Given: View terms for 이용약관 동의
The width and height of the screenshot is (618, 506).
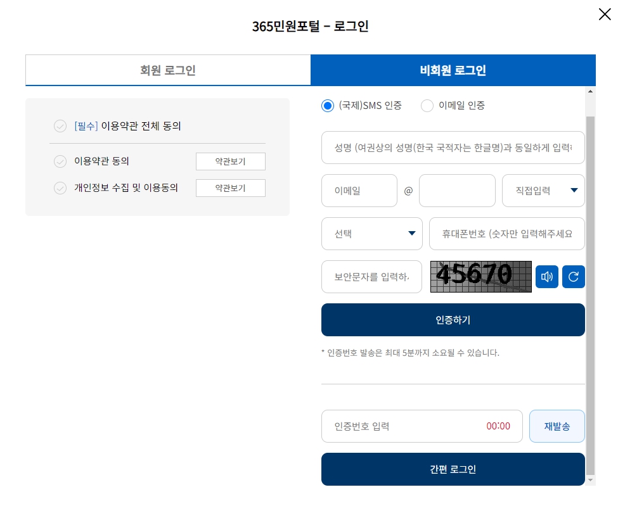Looking at the screenshot, I should (231, 161).
